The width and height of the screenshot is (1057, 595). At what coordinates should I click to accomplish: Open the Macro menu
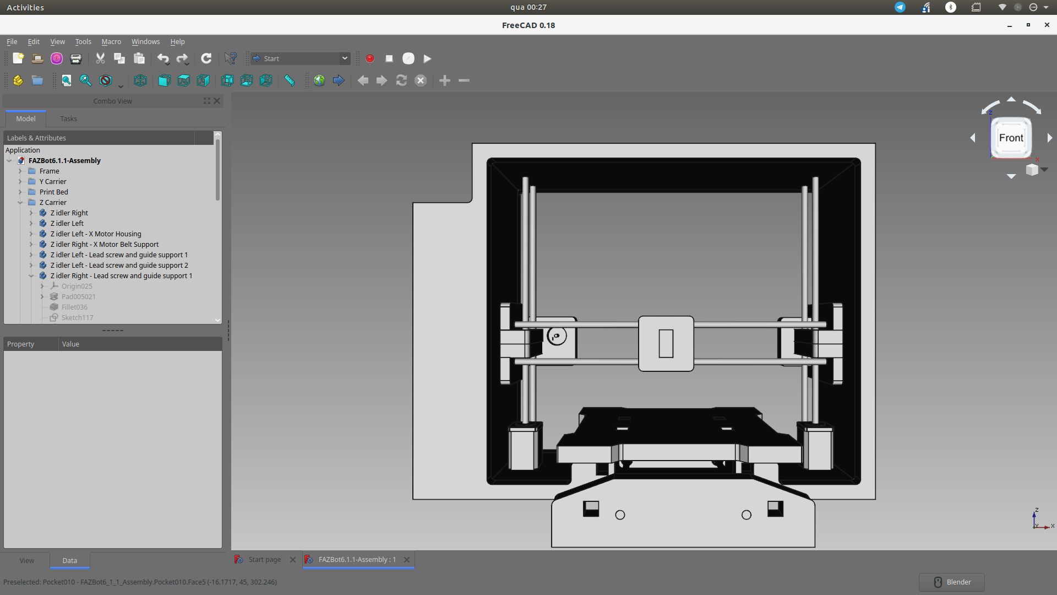(111, 42)
